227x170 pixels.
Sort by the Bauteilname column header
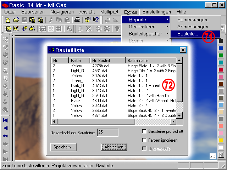pyautogui.click(x=151, y=61)
